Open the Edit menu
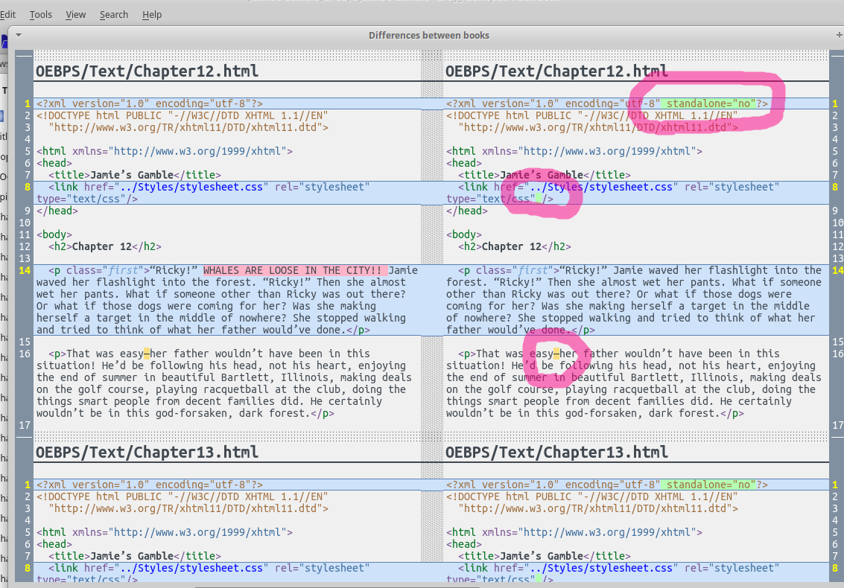 pyautogui.click(x=7, y=15)
